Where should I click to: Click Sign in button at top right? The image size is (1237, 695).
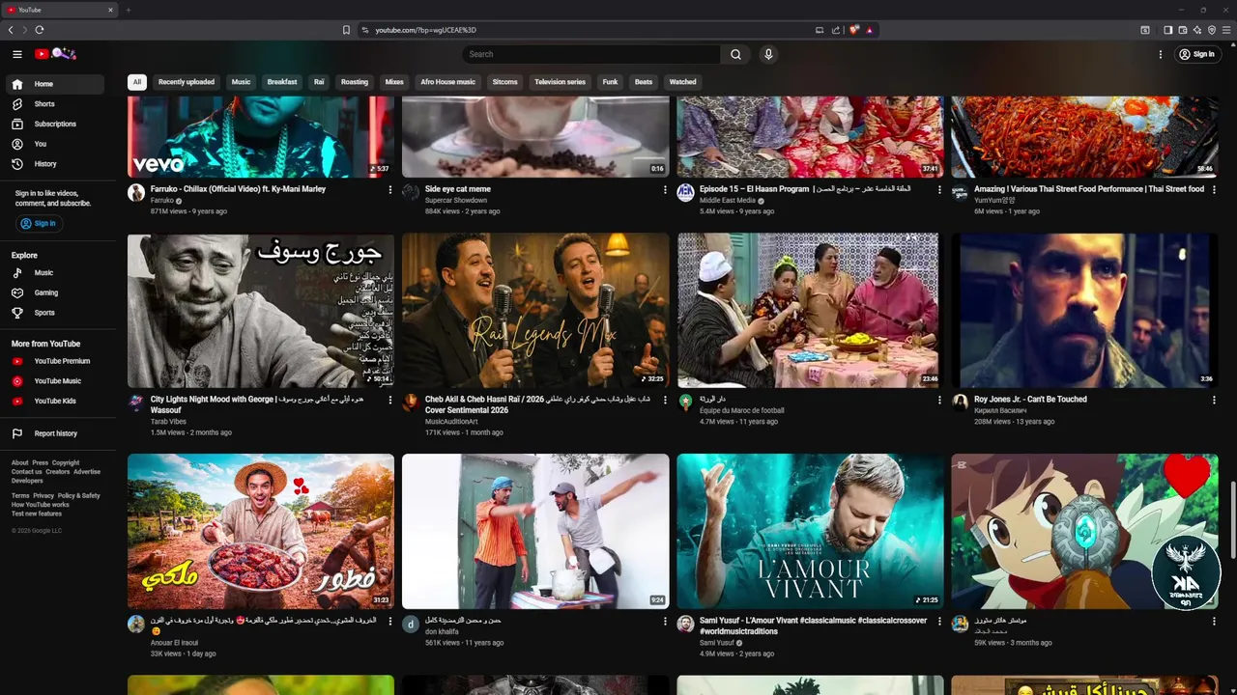(x=1196, y=54)
